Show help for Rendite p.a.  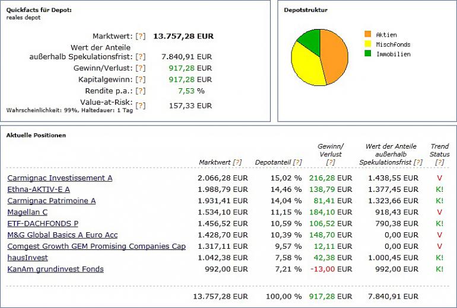click(140, 91)
